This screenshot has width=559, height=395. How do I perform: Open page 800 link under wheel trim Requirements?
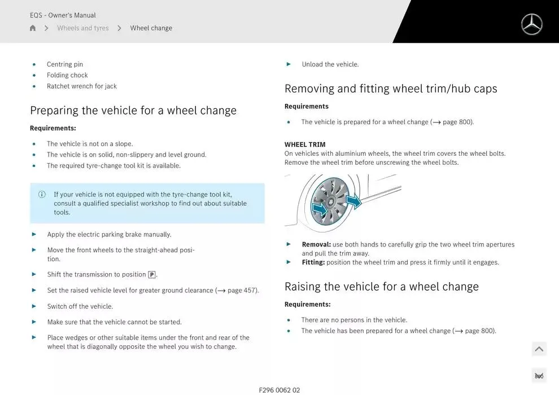click(x=453, y=122)
